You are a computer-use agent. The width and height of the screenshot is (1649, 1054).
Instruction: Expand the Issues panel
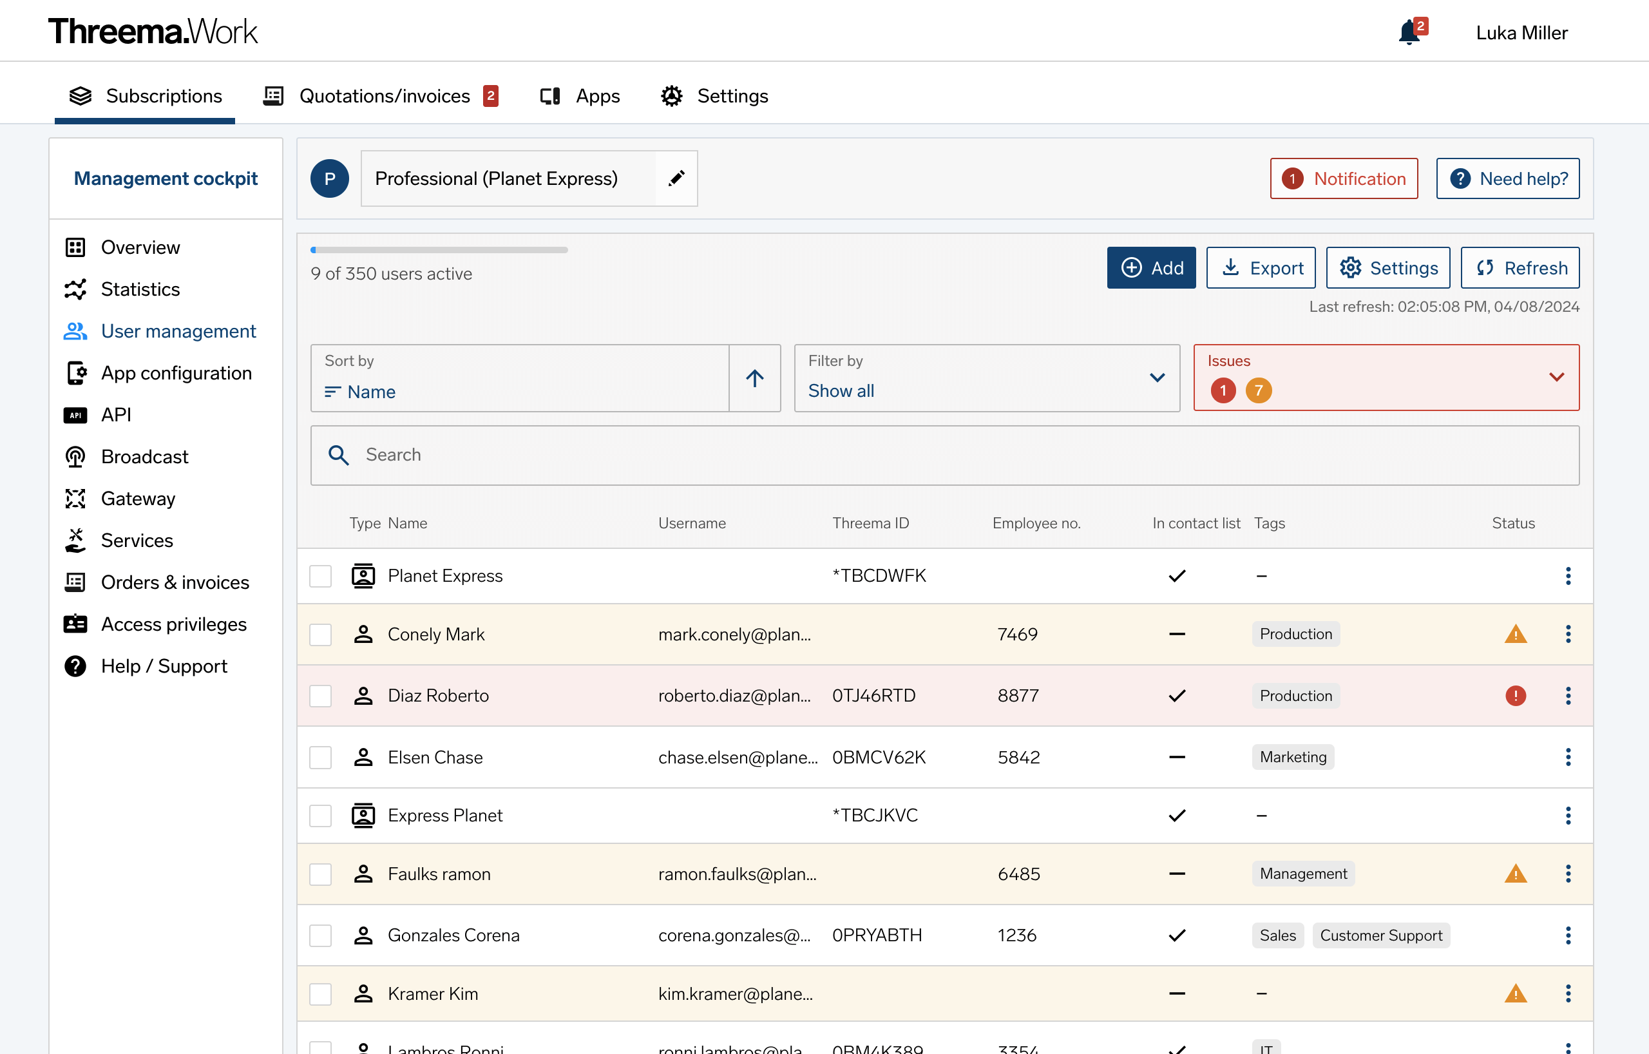coord(1386,378)
